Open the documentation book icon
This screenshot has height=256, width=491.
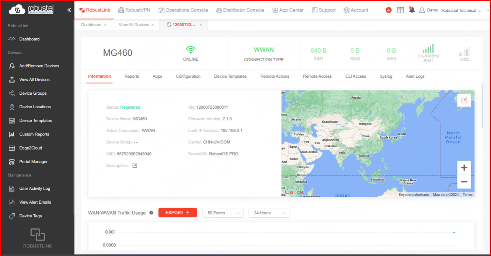pos(400,10)
